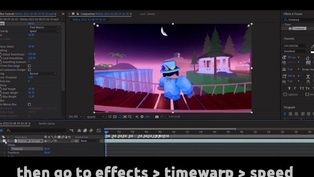
Task: Select the Layer (none) panel tab
Action: tap(147, 14)
